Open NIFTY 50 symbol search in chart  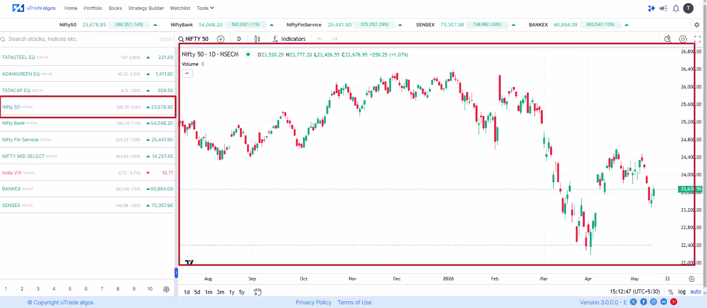pos(194,39)
